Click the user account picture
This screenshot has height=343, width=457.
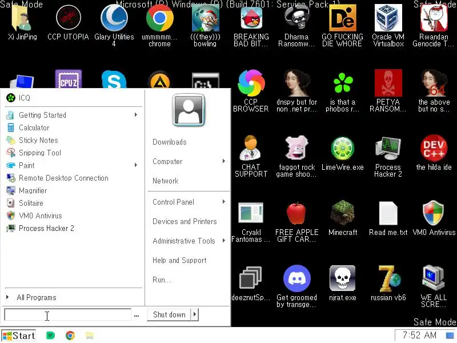(189, 110)
